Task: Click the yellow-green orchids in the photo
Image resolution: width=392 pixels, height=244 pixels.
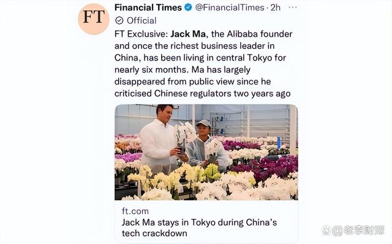Action: [x=213, y=172]
